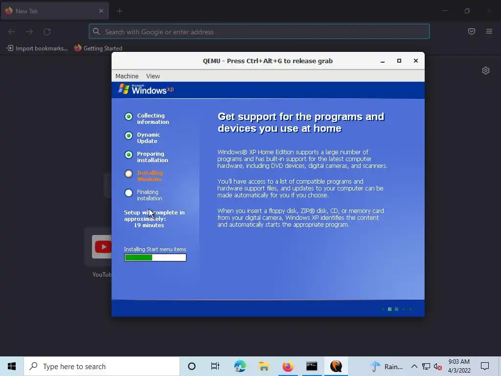Open new tab settings gear
Screen dimensions: 501x376
pos(486,70)
